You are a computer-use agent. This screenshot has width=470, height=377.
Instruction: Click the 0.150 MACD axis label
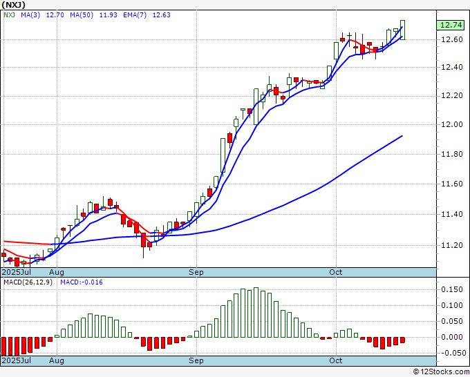point(452,289)
